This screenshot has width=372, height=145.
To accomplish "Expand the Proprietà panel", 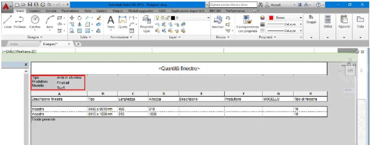I will click(267, 37).
